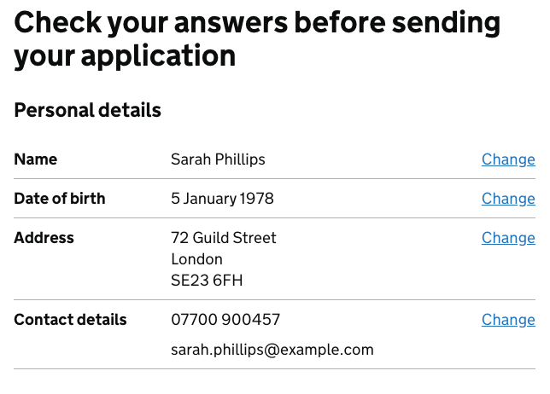The image size is (550, 394).
Task: Click the year 1978 in birth date
Action: (x=257, y=199)
